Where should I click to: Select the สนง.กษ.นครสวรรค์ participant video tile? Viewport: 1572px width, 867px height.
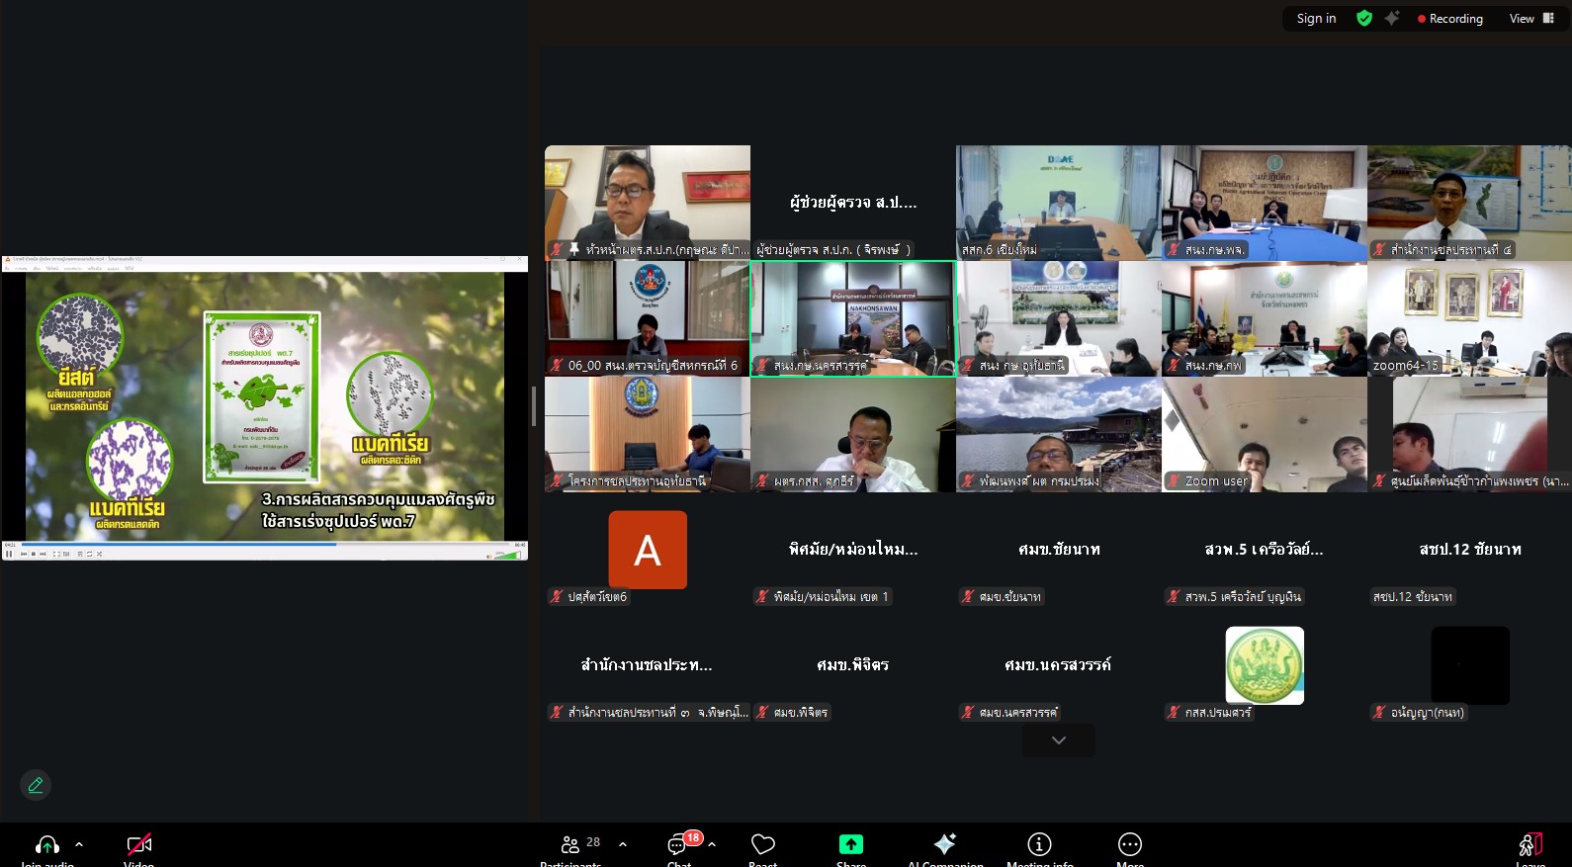coord(853,318)
